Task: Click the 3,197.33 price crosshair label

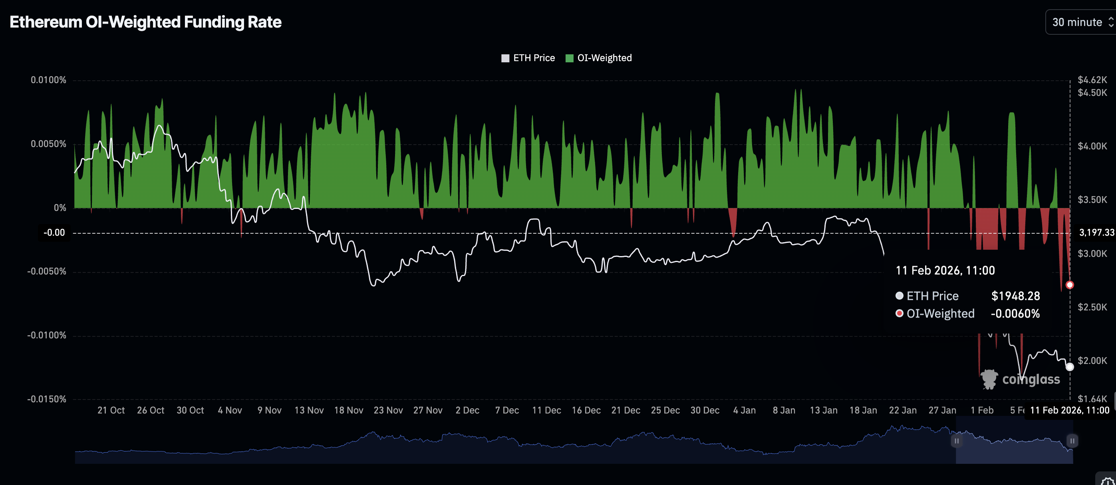Action: tap(1096, 233)
